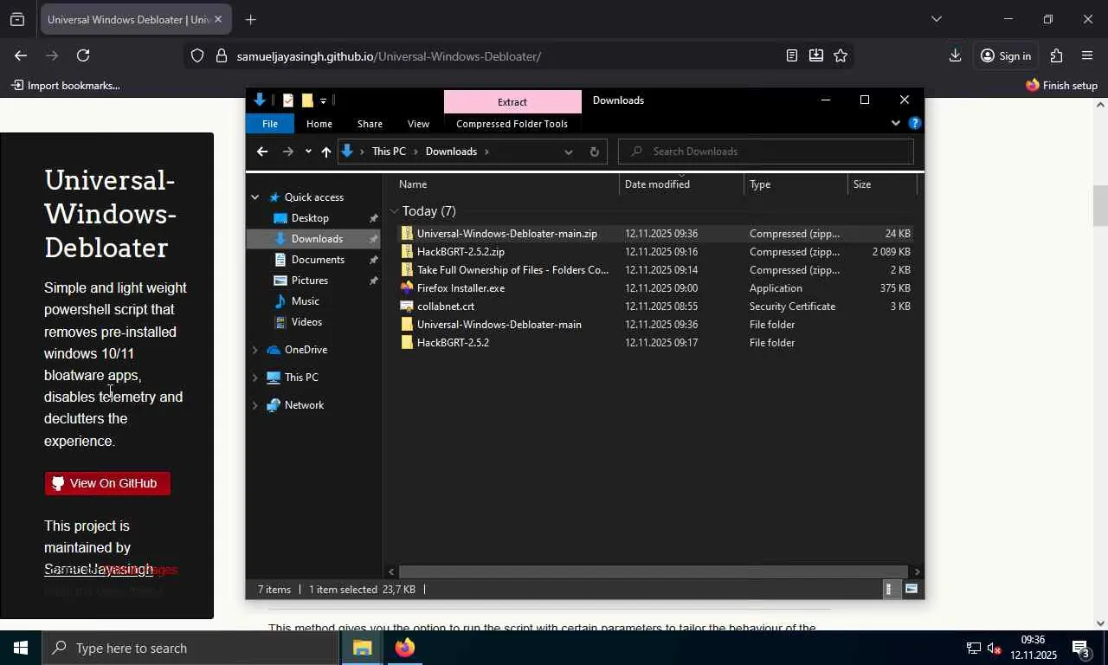Open the Firefox extensions panel

[1056, 55]
